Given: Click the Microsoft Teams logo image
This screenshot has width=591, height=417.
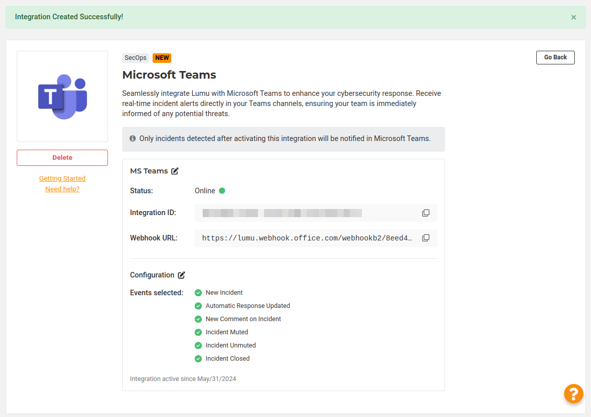Looking at the screenshot, I should (x=62, y=96).
